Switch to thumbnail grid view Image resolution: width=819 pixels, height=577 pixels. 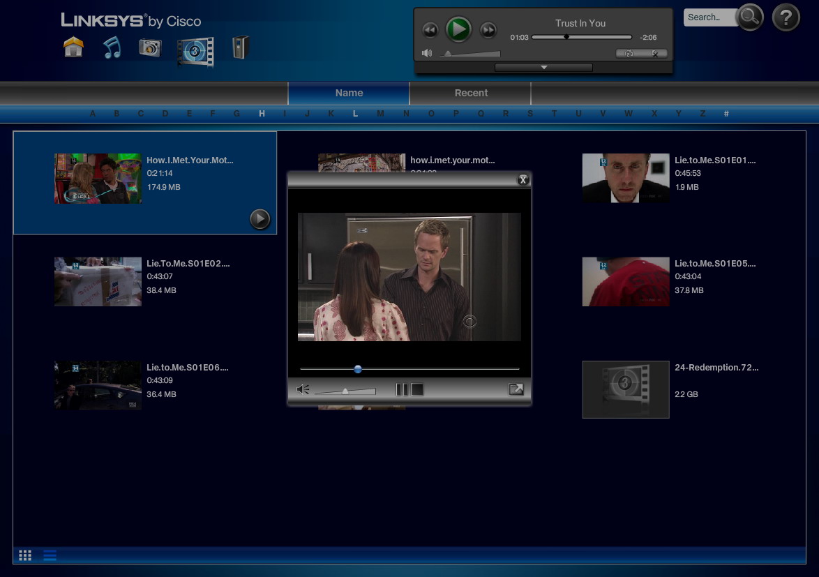click(x=25, y=555)
